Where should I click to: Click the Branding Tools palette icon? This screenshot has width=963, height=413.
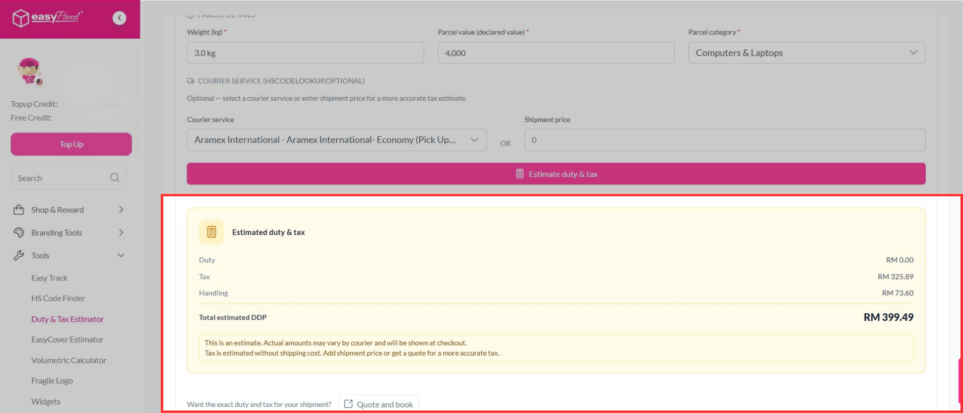(19, 233)
